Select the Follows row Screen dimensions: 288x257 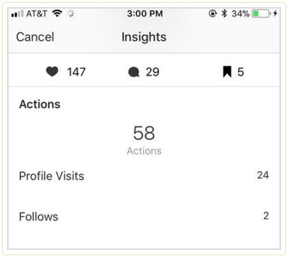pyautogui.click(x=144, y=216)
